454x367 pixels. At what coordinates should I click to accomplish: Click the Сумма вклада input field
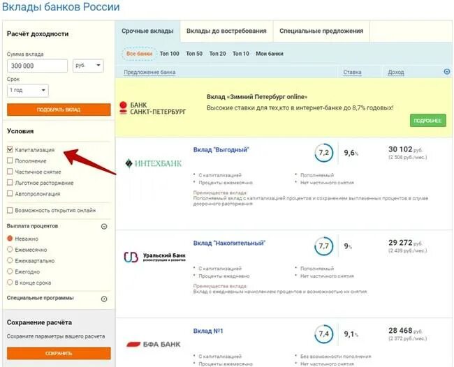point(37,66)
